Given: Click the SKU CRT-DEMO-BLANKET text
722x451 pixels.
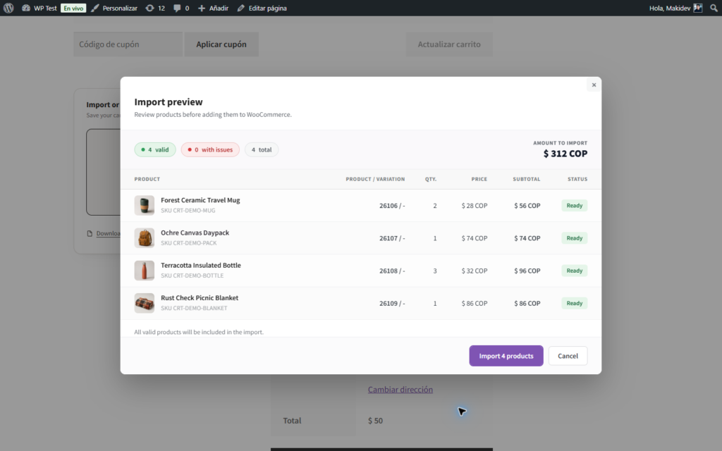Looking at the screenshot, I should pyautogui.click(x=194, y=309).
